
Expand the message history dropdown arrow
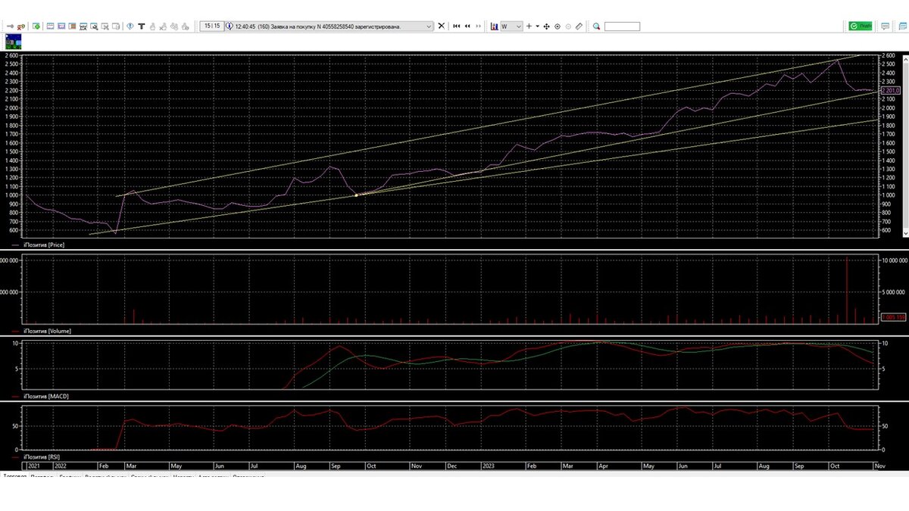click(x=430, y=26)
